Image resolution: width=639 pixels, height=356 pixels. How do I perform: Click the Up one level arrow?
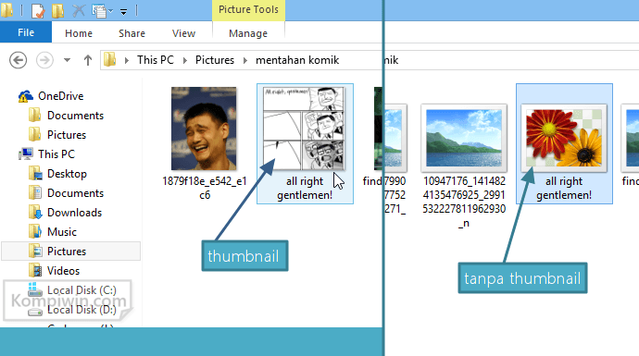88,61
